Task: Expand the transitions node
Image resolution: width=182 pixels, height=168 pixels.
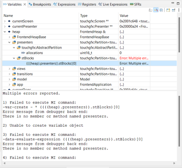Action: (x=10, y=74)
